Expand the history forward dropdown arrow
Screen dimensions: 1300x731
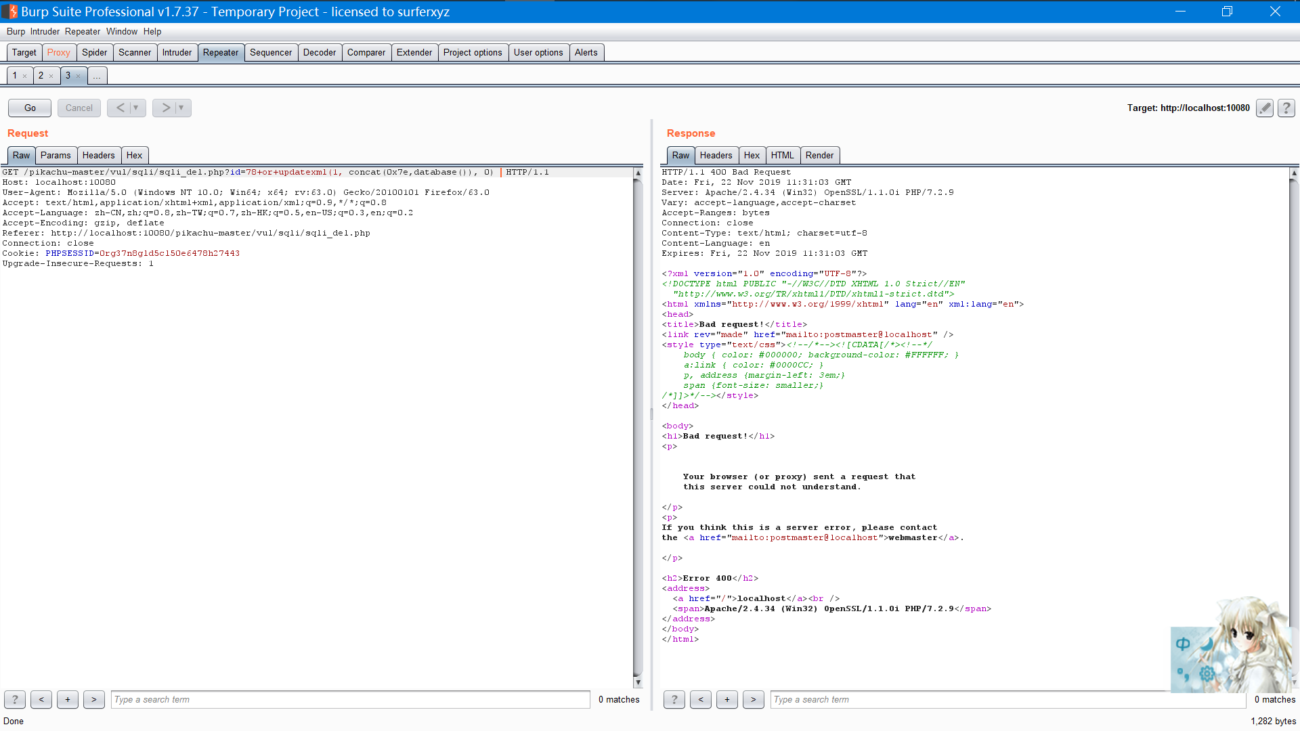click(x=181, y=108)
